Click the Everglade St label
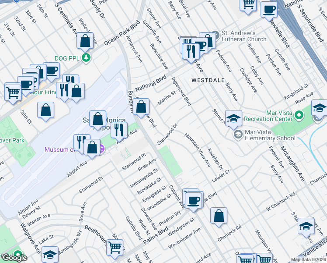This screenshot has height=263, width=327. pyautogui.click(x=154, y=194)
